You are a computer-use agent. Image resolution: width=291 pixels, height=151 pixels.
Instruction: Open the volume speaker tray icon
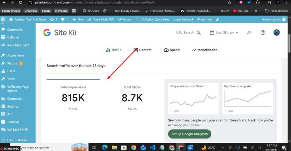point(259,148)
